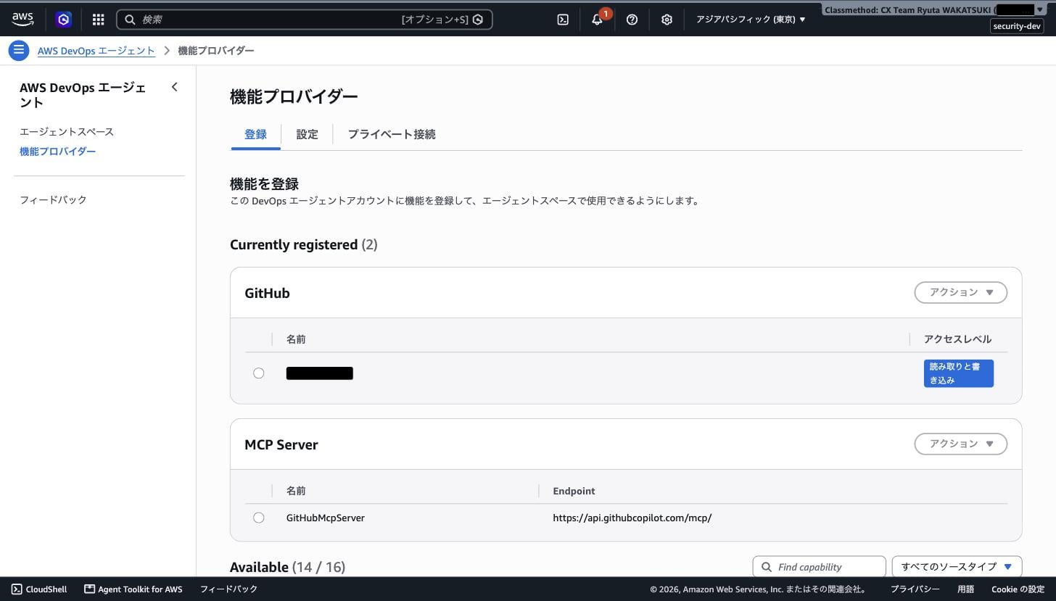Switch to the 登録 tab
This screenshot has width=1056, height=601.
point(255,134)
